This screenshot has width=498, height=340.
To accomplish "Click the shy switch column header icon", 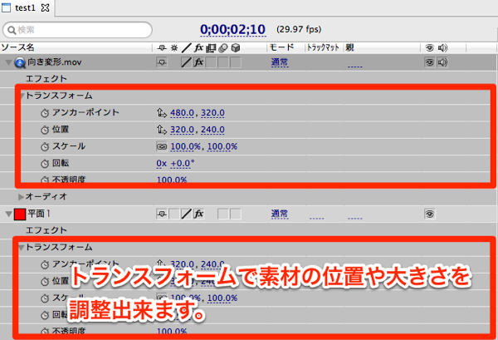I will [x=162, y=47].
